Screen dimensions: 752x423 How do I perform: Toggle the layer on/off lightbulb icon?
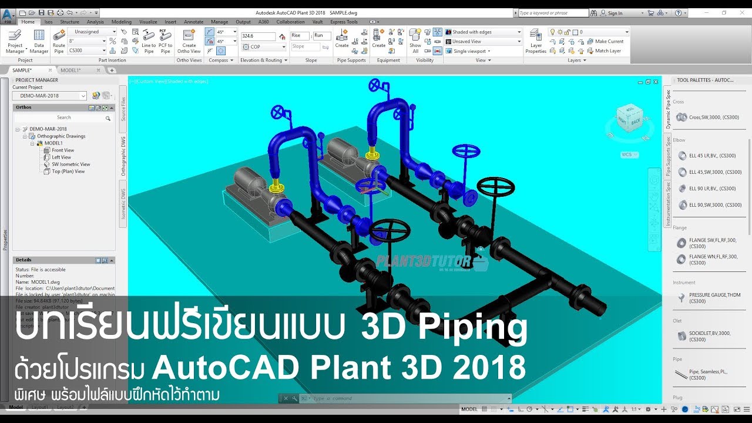(552, 32)
